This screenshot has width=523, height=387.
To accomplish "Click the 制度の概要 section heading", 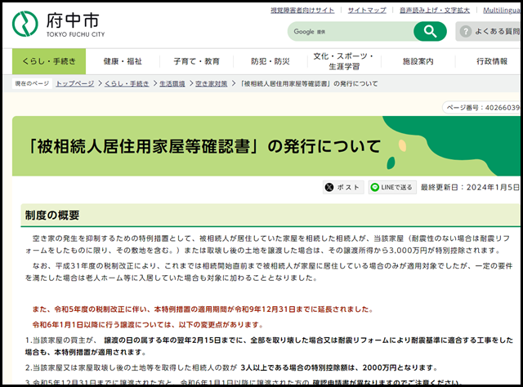I will (x=52, y=216).
